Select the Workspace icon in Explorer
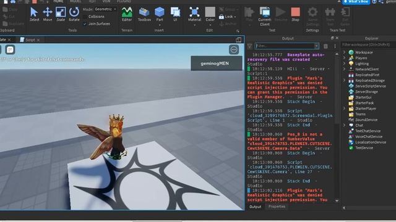This screenshot has width=396, height=222. 351,52
